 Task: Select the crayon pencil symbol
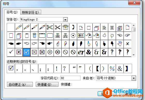pyautogui.click(x=42, y=27)
